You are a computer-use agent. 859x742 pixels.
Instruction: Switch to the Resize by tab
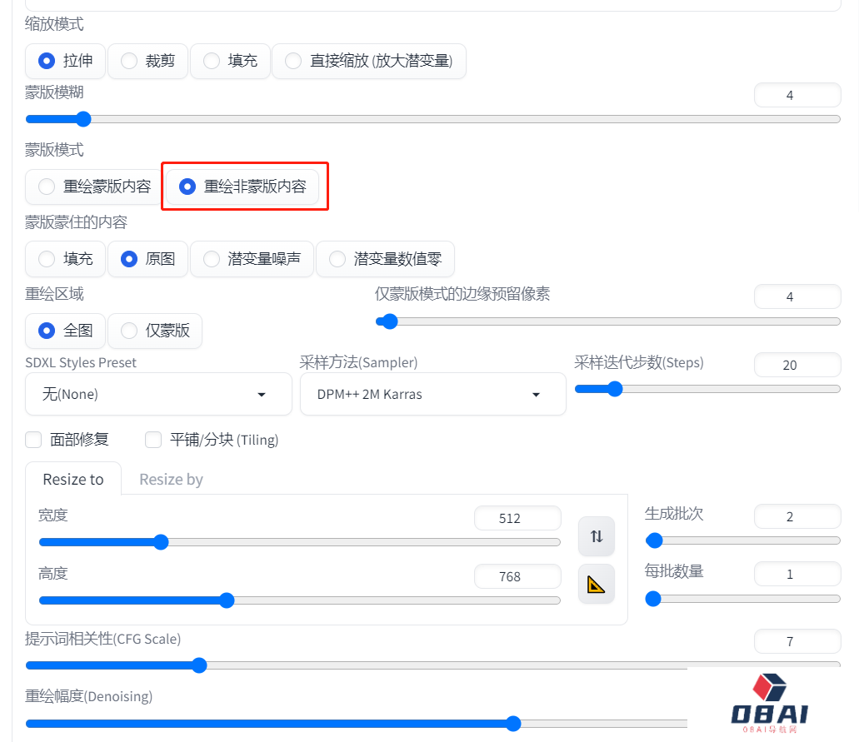pyautogui.click(x=171, y=479)
